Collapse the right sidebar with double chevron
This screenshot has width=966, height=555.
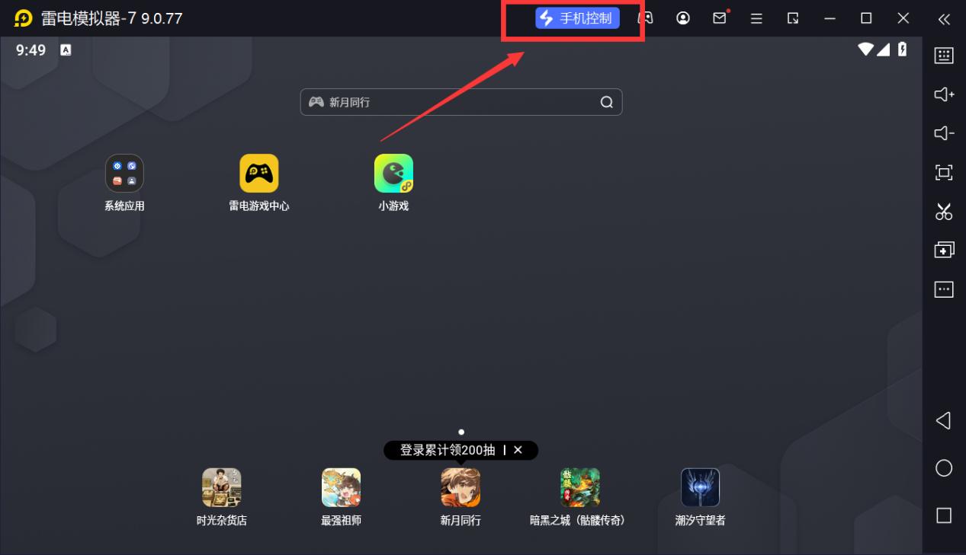click(x=944, y=18)
